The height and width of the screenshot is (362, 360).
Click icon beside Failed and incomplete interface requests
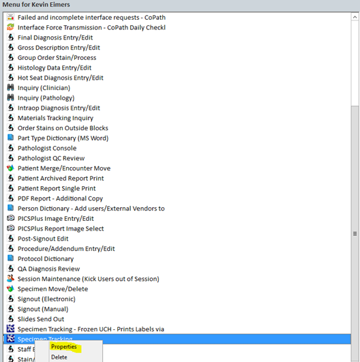[10, 17]
